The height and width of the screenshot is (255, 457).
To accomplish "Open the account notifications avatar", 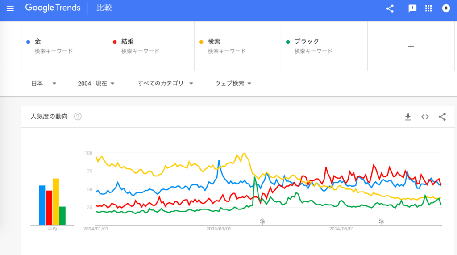I will tap(446, 8).
